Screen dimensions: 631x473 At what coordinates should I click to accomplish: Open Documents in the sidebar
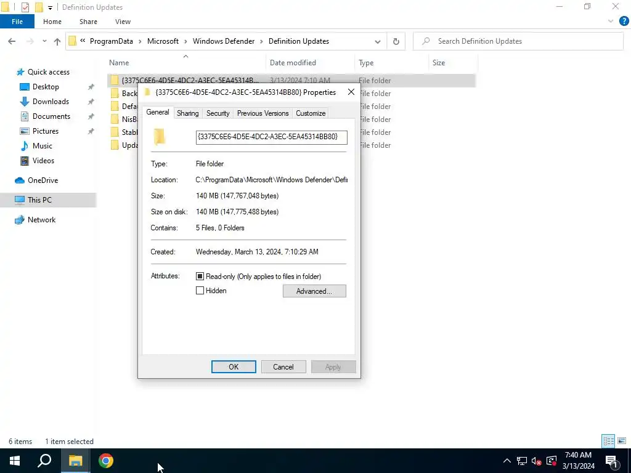click(x=51, y=116)
